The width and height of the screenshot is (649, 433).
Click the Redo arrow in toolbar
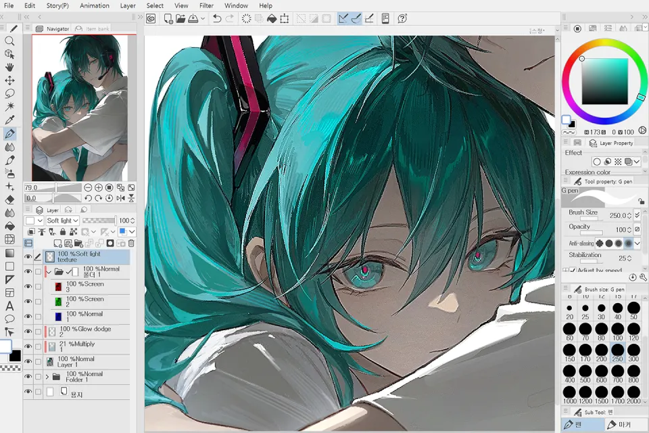tap(230, 18)
